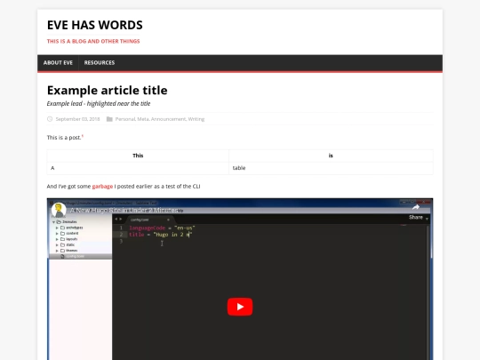Click the Share label on the video

(x=416, y=218)
